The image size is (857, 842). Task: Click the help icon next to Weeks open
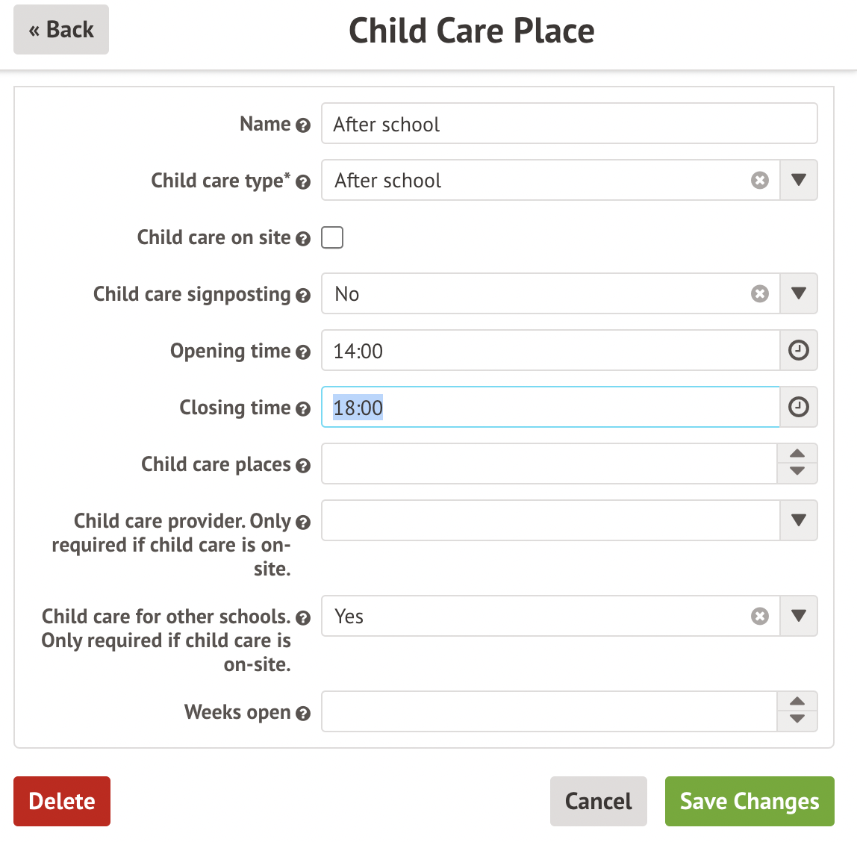click(x=303, y=714)
